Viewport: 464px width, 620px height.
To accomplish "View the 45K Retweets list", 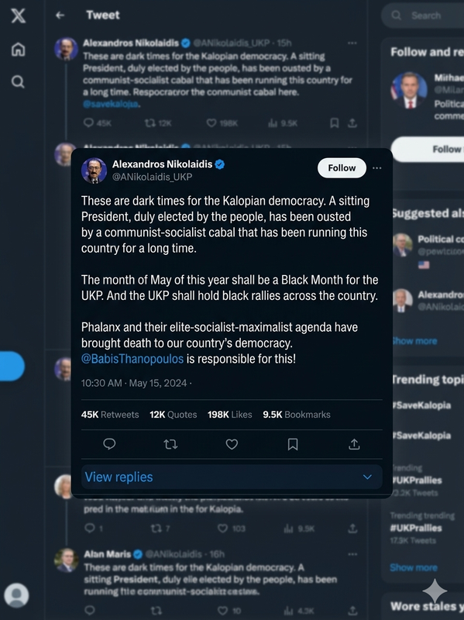I will pos(110,415).
